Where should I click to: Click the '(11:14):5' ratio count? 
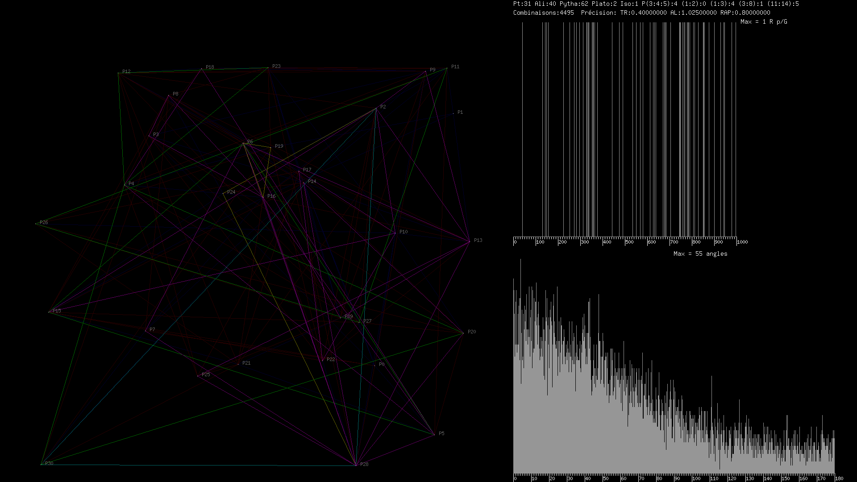pos(783,4)
